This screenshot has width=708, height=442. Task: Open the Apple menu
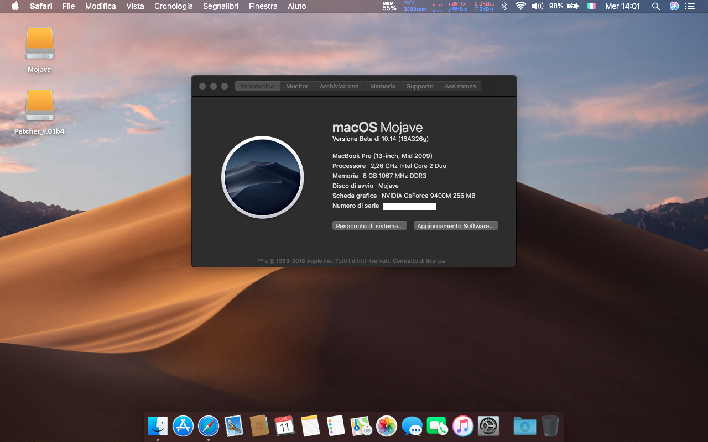[x=15, y=6]
